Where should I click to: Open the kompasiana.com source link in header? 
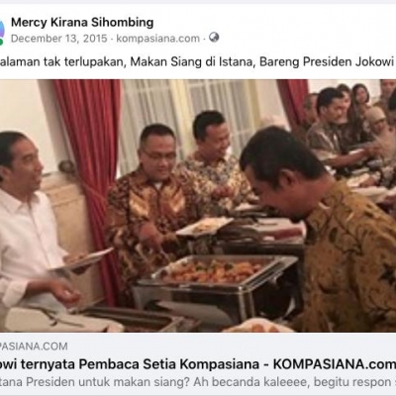(x=158, y=39)
